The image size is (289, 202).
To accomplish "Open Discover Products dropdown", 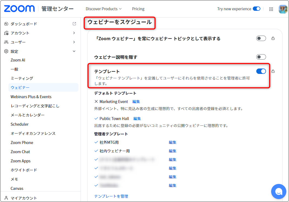I will click(104, 9).
